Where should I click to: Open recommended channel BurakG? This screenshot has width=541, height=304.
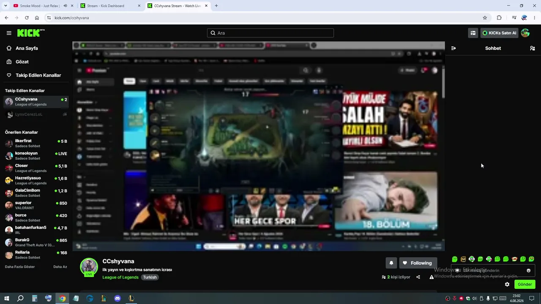pyautogui.click(x=36, y=242)
